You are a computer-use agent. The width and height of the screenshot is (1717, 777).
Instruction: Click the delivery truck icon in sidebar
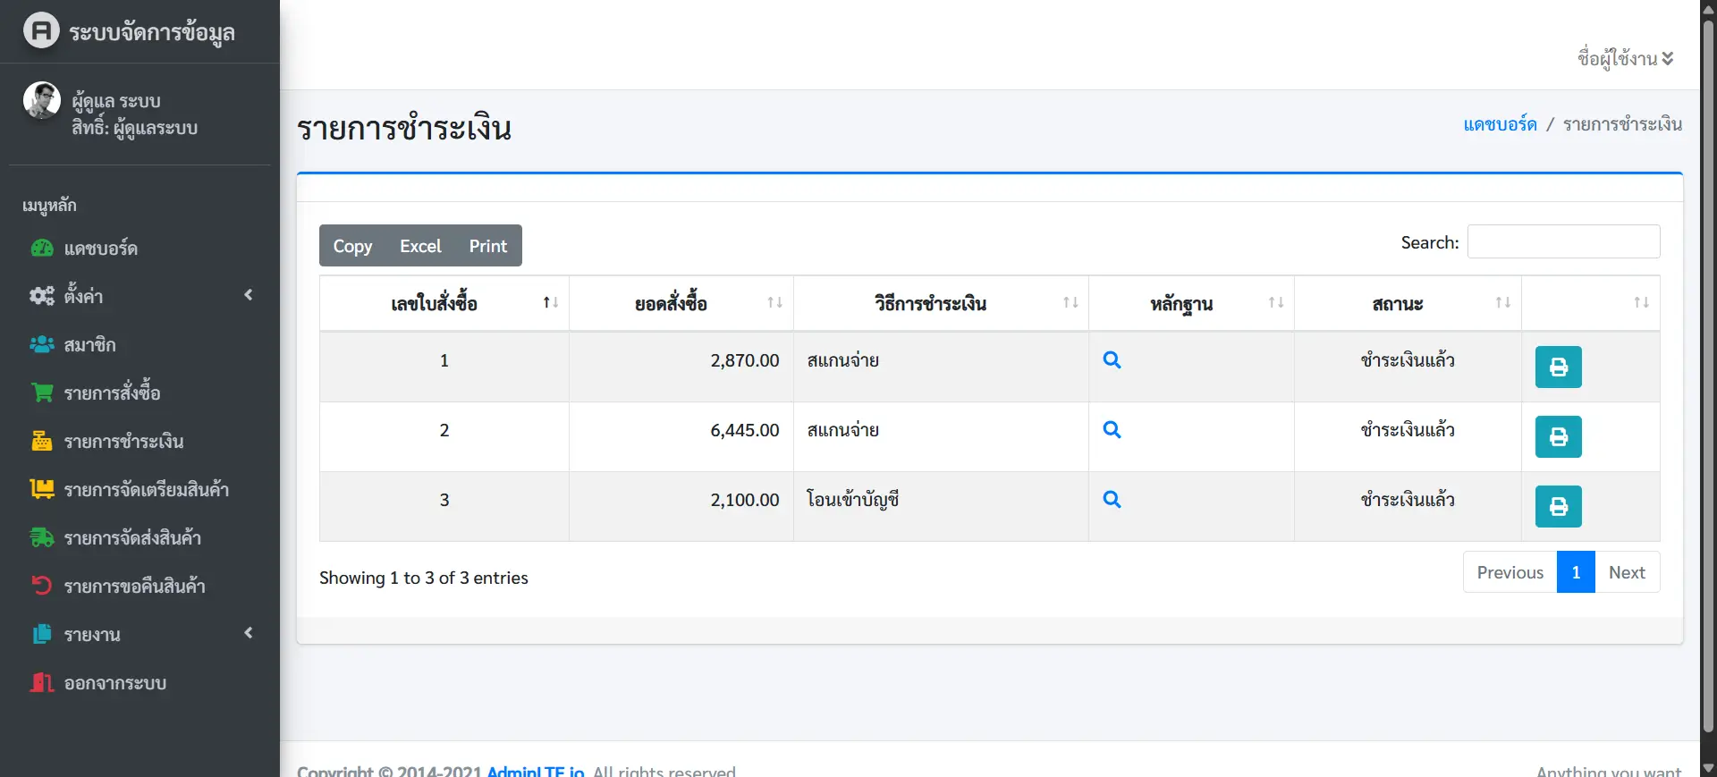[42, 537]
